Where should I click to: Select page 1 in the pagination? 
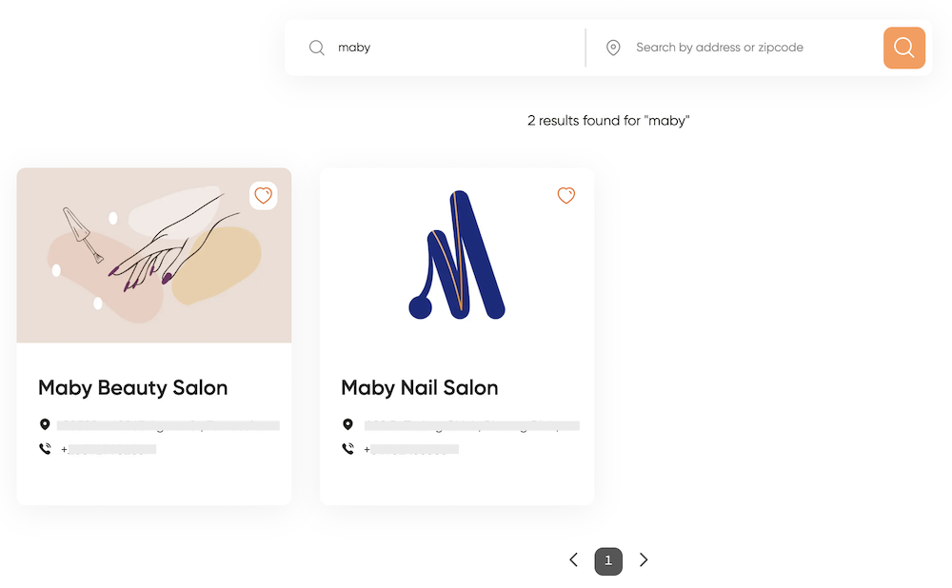608,561
